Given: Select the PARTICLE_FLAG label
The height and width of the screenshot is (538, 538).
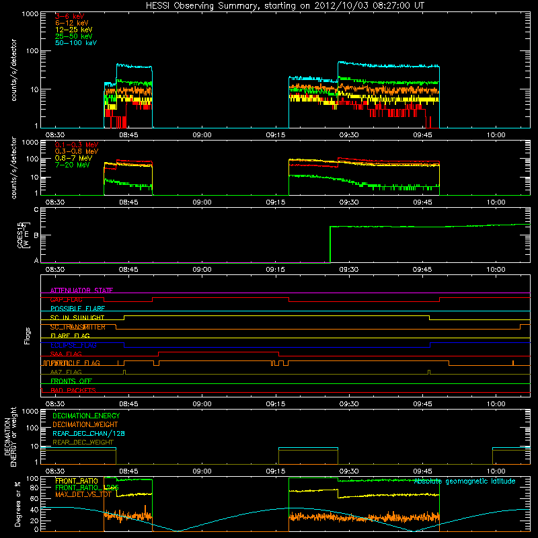Looking at the screenshot, I should click(x=75, y=363).
